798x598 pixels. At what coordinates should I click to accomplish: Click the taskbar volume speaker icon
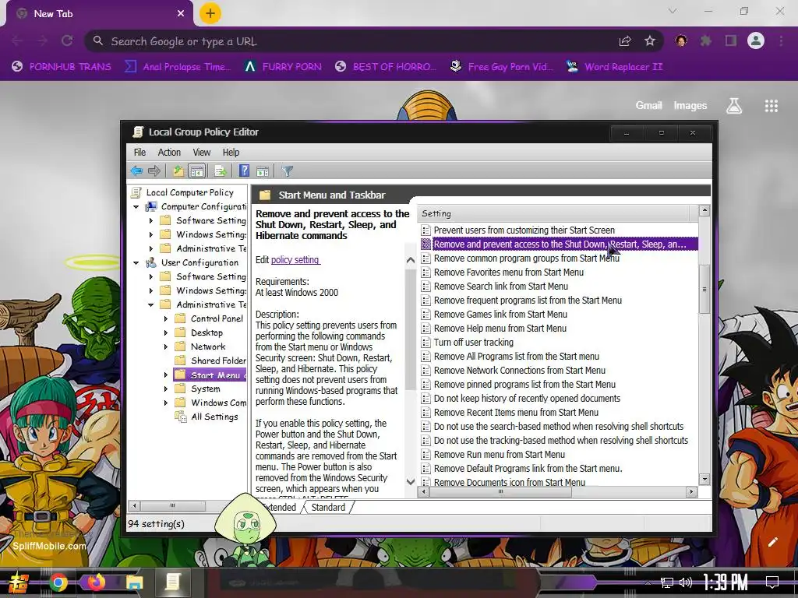[686, 582]
